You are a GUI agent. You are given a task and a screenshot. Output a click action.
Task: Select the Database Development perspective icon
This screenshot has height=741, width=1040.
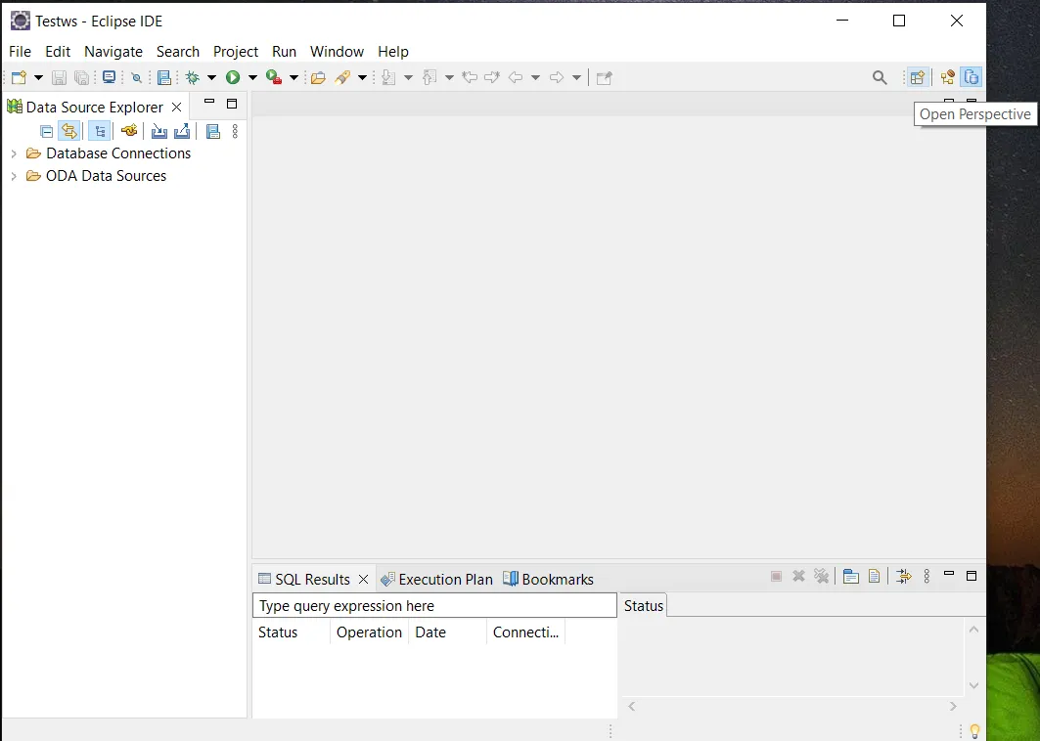click(x=971, y=77)
